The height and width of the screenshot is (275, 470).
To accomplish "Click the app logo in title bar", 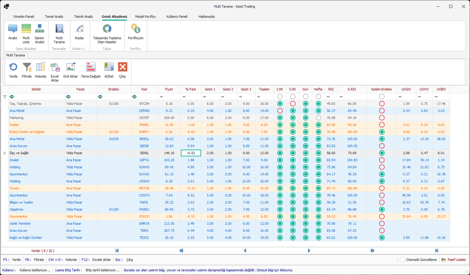I will tap(7, 6).
